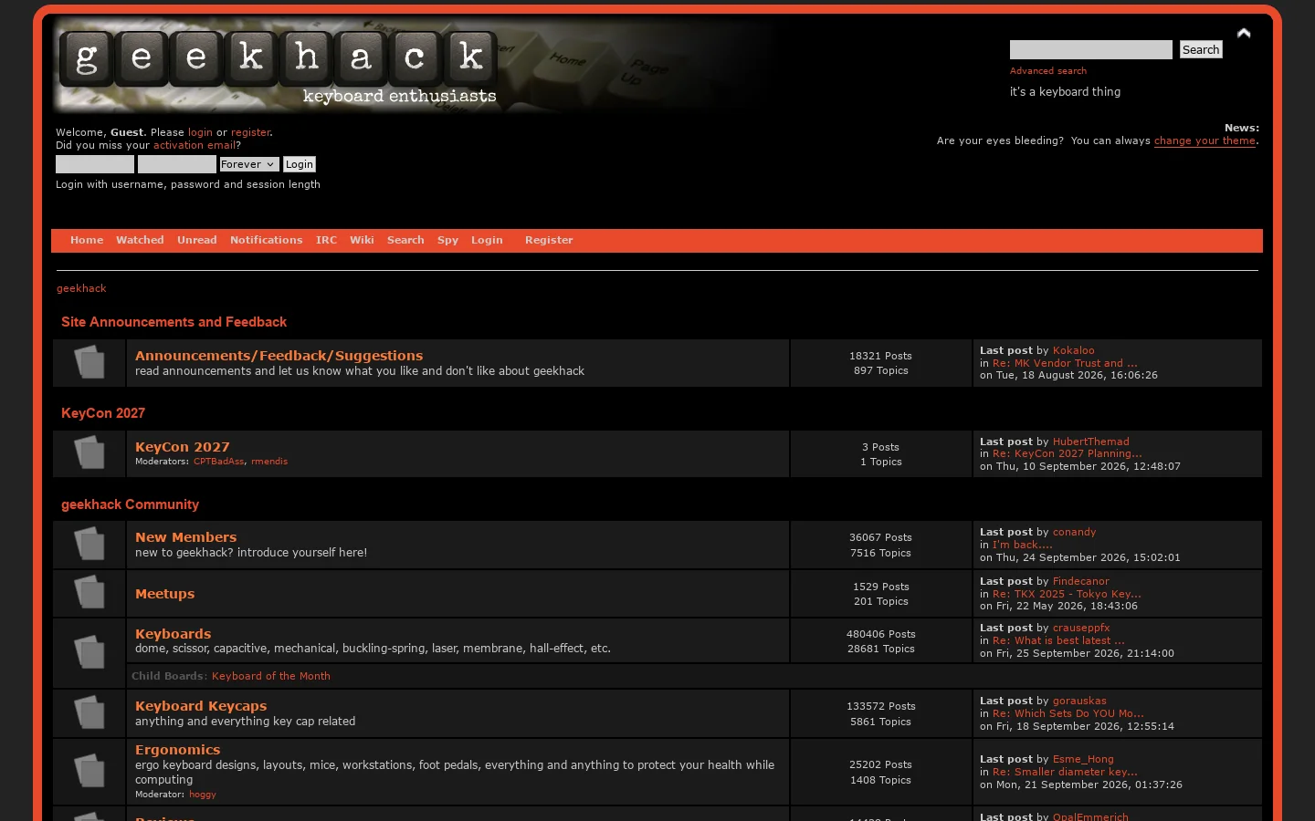Follow the change your theme link
The height and width of the screenshot is (821, 1315).
pos(1205,140)
